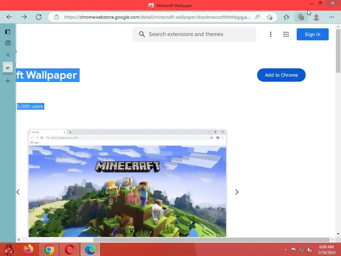Click the 5,000 users text

point(30,106)
